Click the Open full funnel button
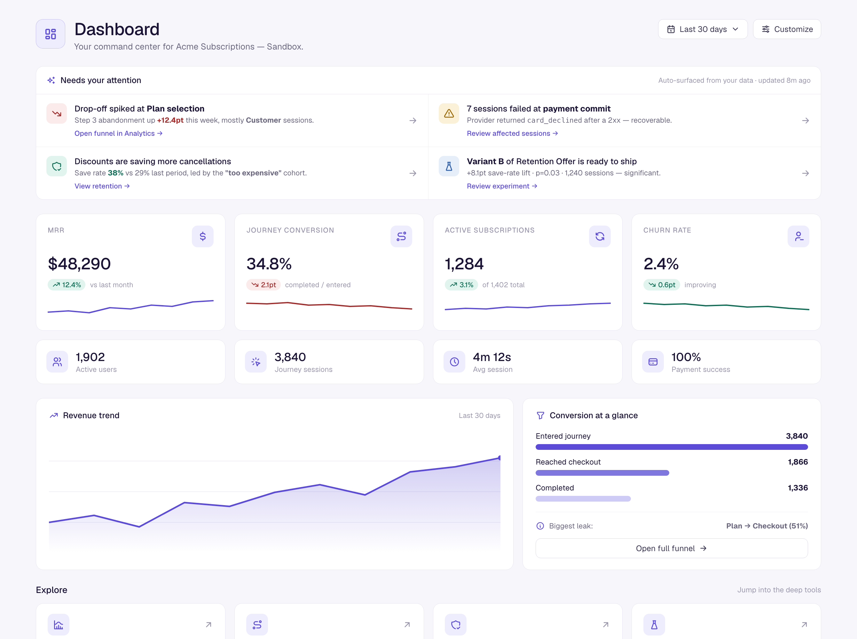This screenshot has width=857, height=639. pos(672,549)
